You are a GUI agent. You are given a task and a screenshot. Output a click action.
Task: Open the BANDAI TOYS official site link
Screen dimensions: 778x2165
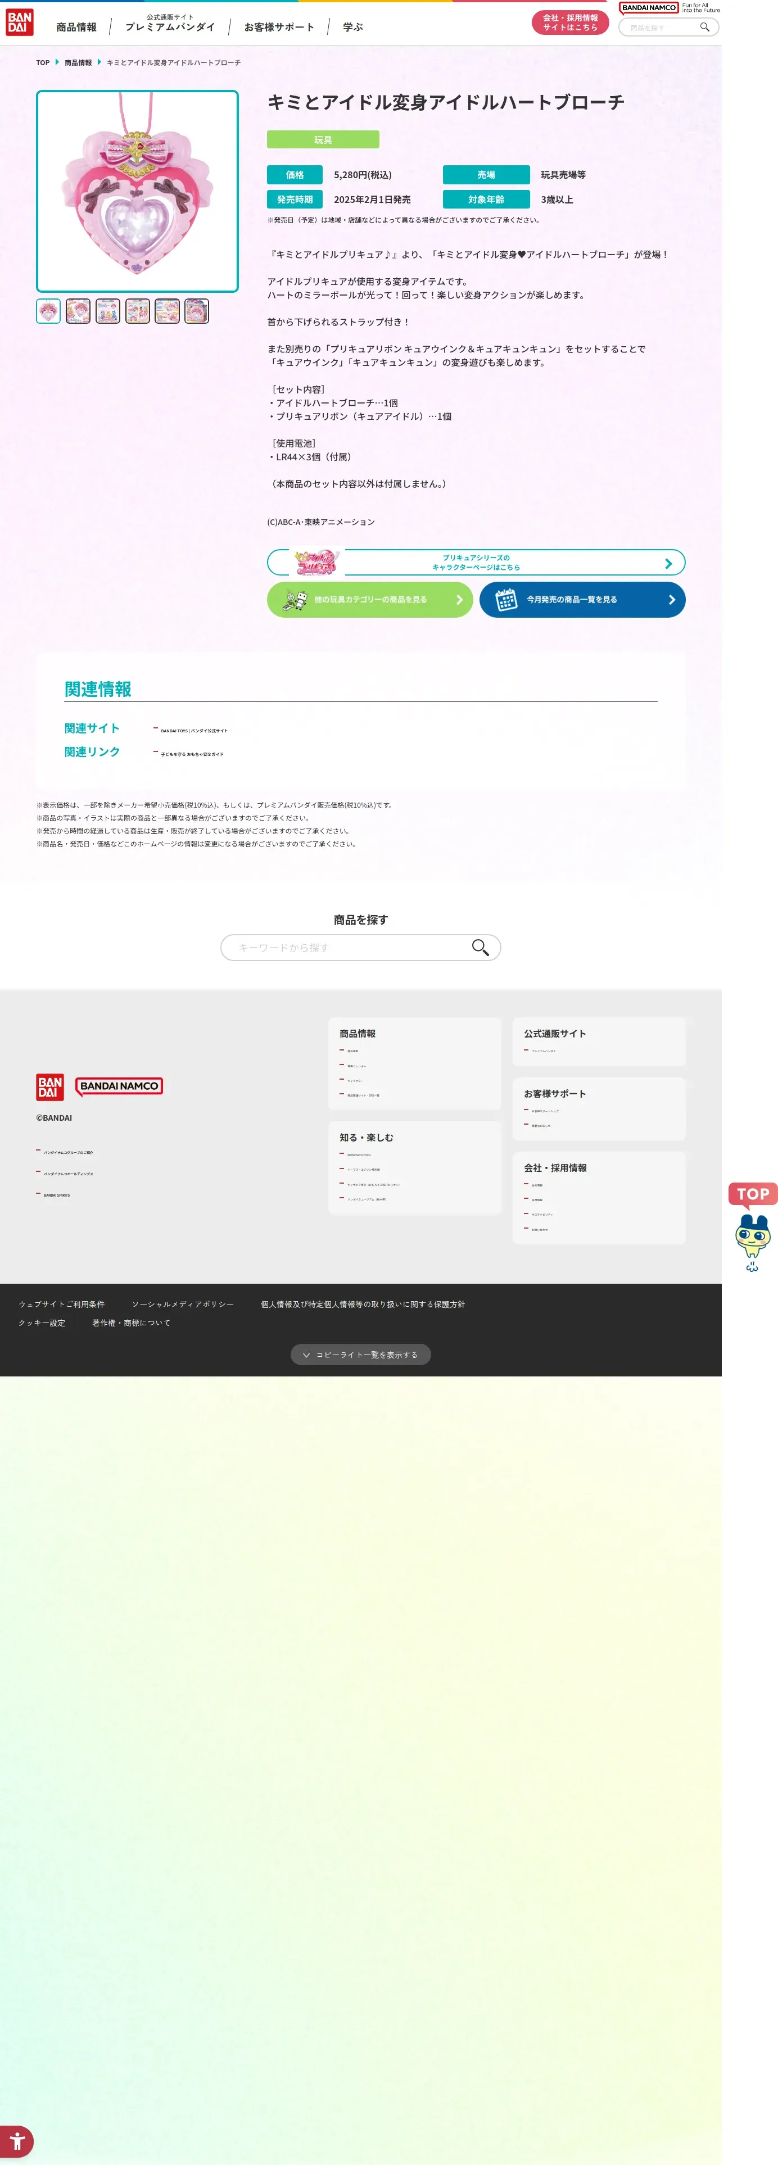[x=194, y=730]
